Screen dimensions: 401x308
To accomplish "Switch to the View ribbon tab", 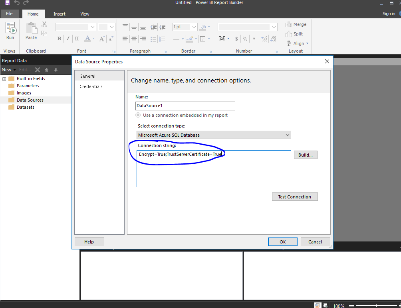I will tap(85, 14).
